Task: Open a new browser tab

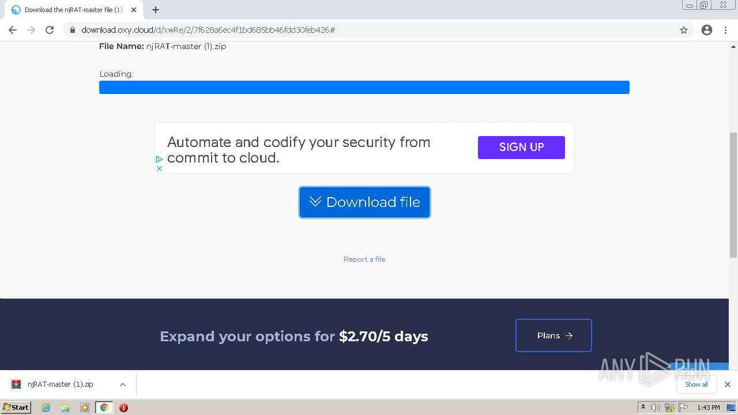Action: (156, 10)
